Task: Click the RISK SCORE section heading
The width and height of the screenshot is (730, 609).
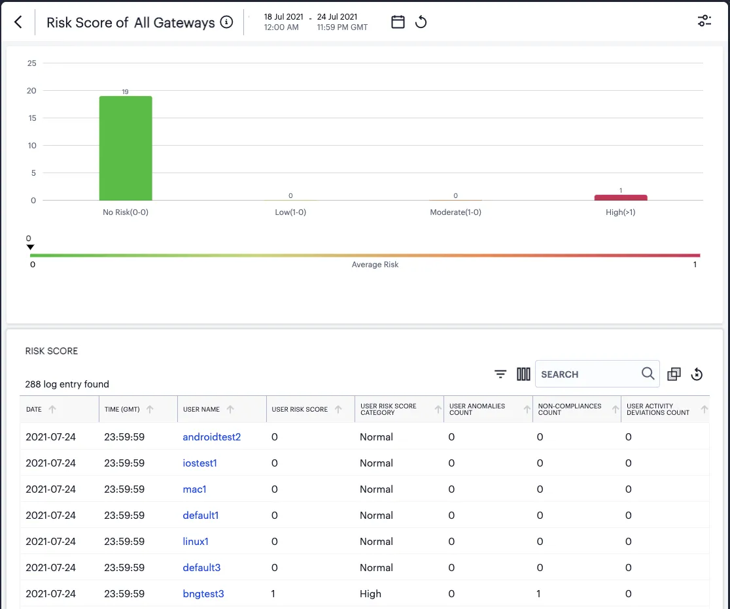Action: (x=52, y=351)
